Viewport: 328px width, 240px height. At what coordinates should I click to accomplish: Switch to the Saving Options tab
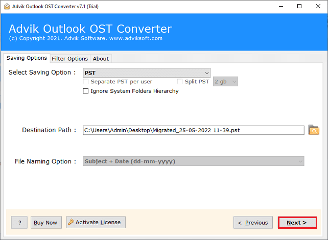point(27,58)
